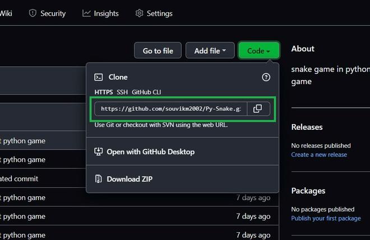Open Publish your first package link
The image size is (370, 240).
(x=326, y=218)
